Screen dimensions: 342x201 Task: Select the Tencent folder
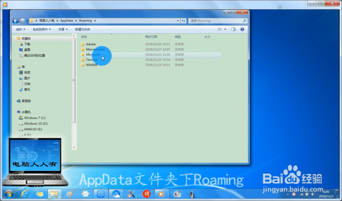(x=91, y=60)
